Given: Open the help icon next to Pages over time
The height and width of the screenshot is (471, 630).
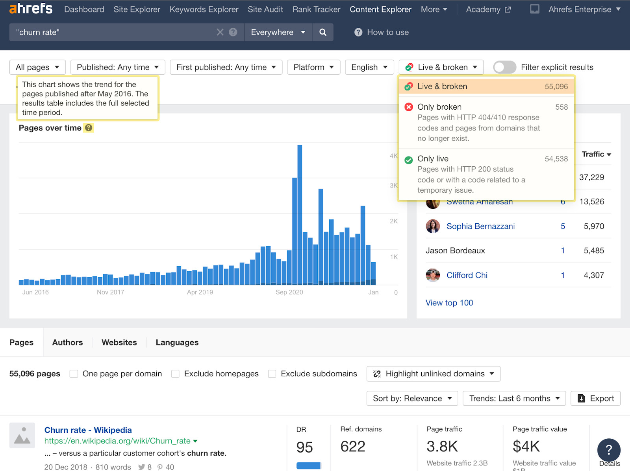Looking at the screenshot, I should click(89, 128).
